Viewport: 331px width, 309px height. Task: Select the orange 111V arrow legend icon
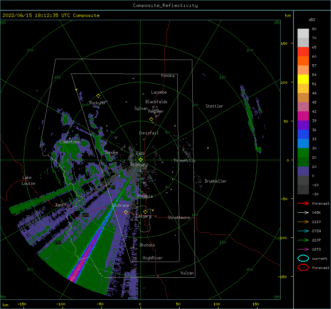pos(303,222)
